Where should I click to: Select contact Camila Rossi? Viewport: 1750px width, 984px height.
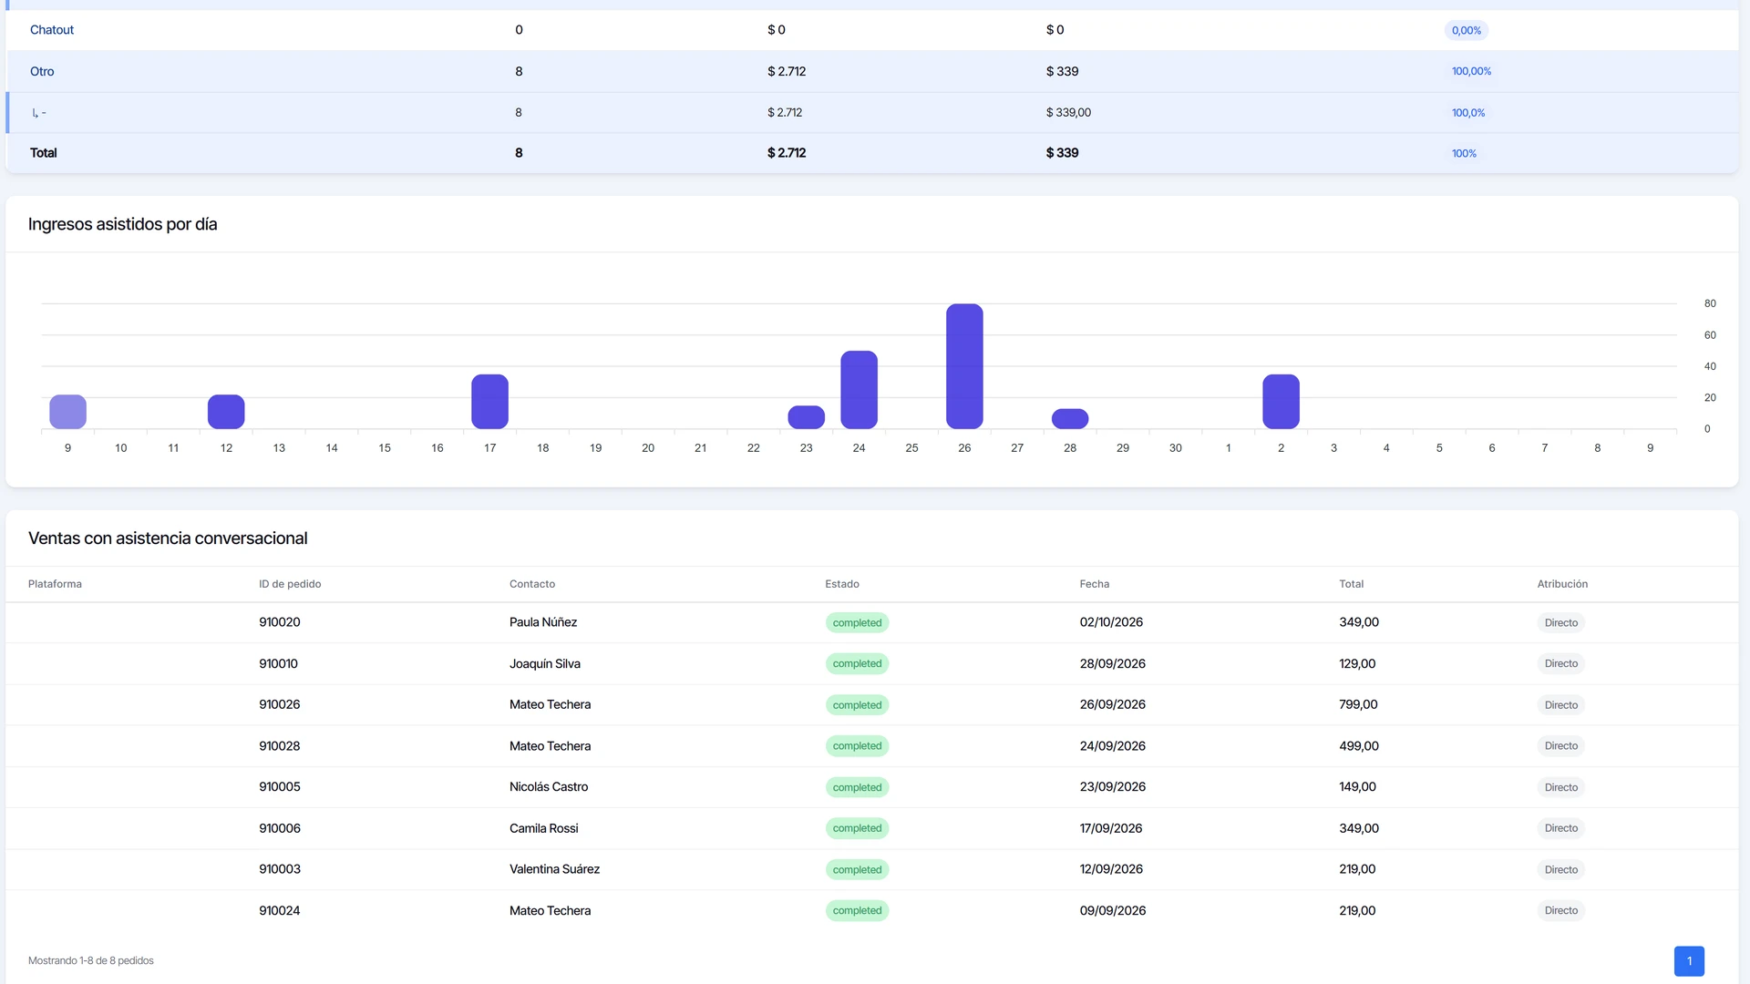[544, 828]
